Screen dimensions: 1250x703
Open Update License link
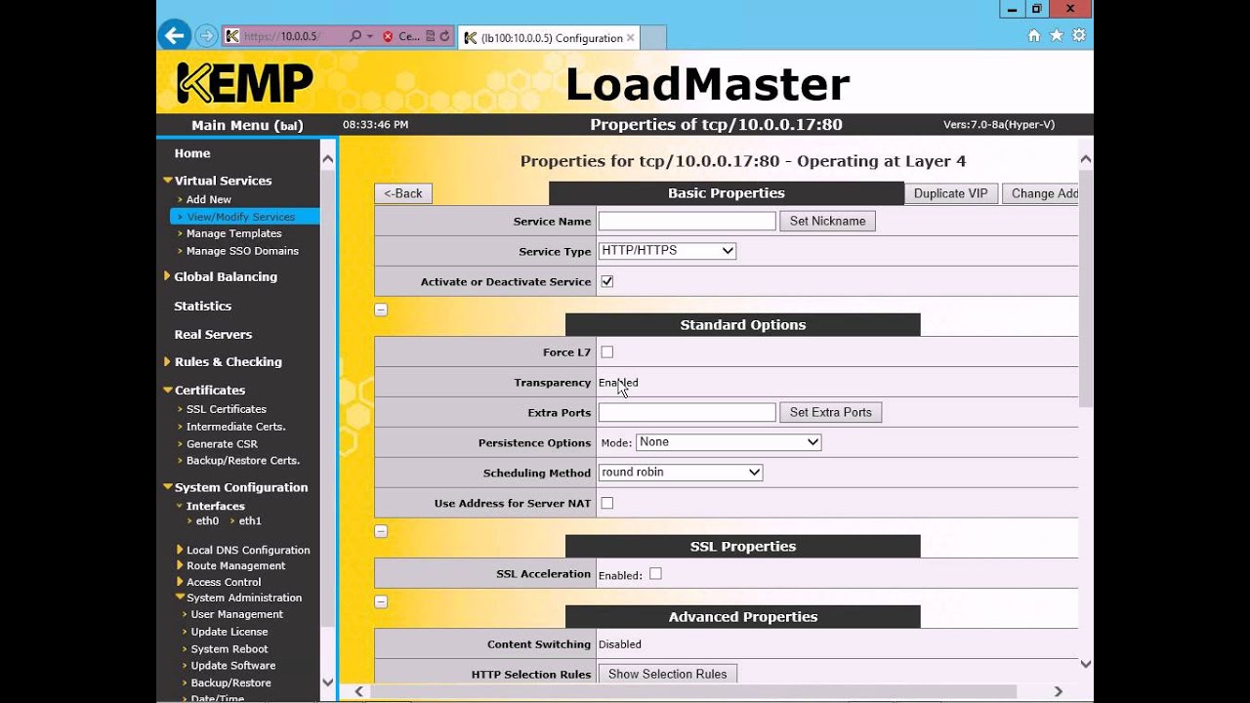point(229,632)
